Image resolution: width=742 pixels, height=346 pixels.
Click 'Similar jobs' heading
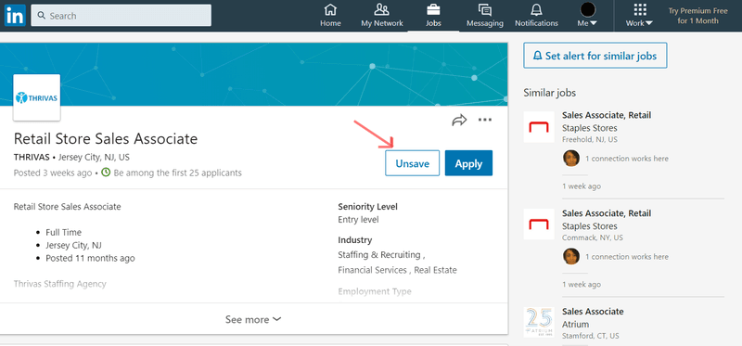(549, 93)
